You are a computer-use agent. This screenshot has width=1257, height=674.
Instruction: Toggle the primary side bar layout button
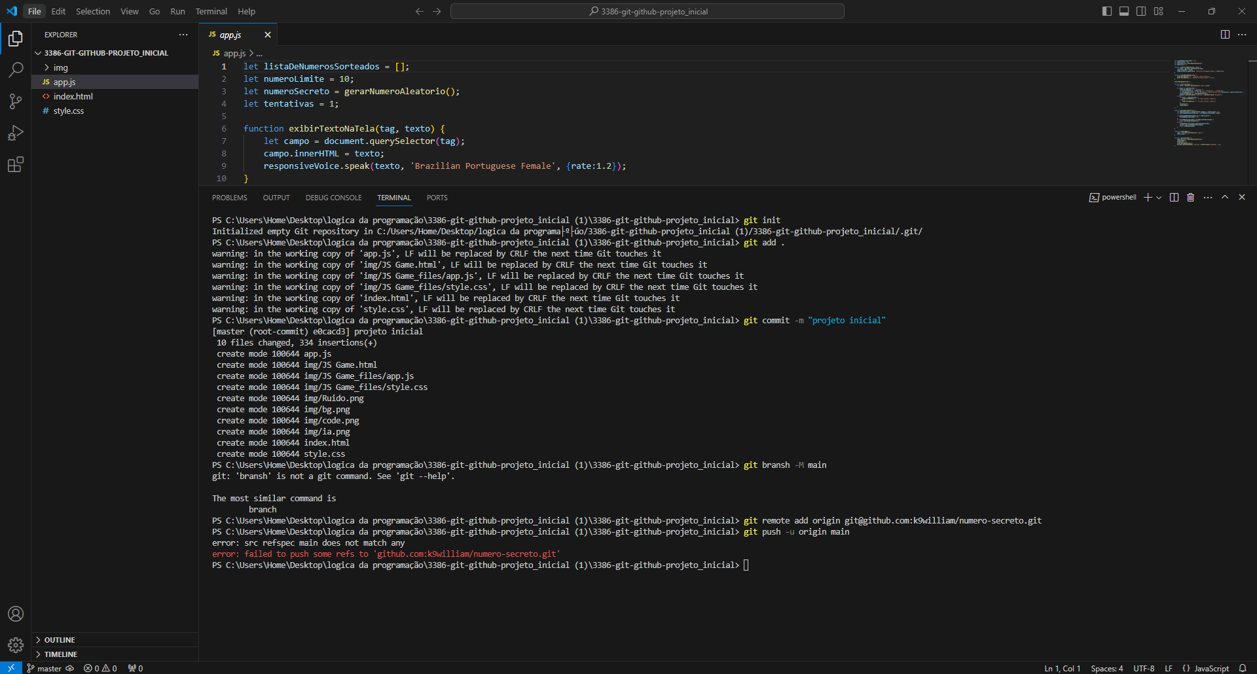coord(1107,11)
